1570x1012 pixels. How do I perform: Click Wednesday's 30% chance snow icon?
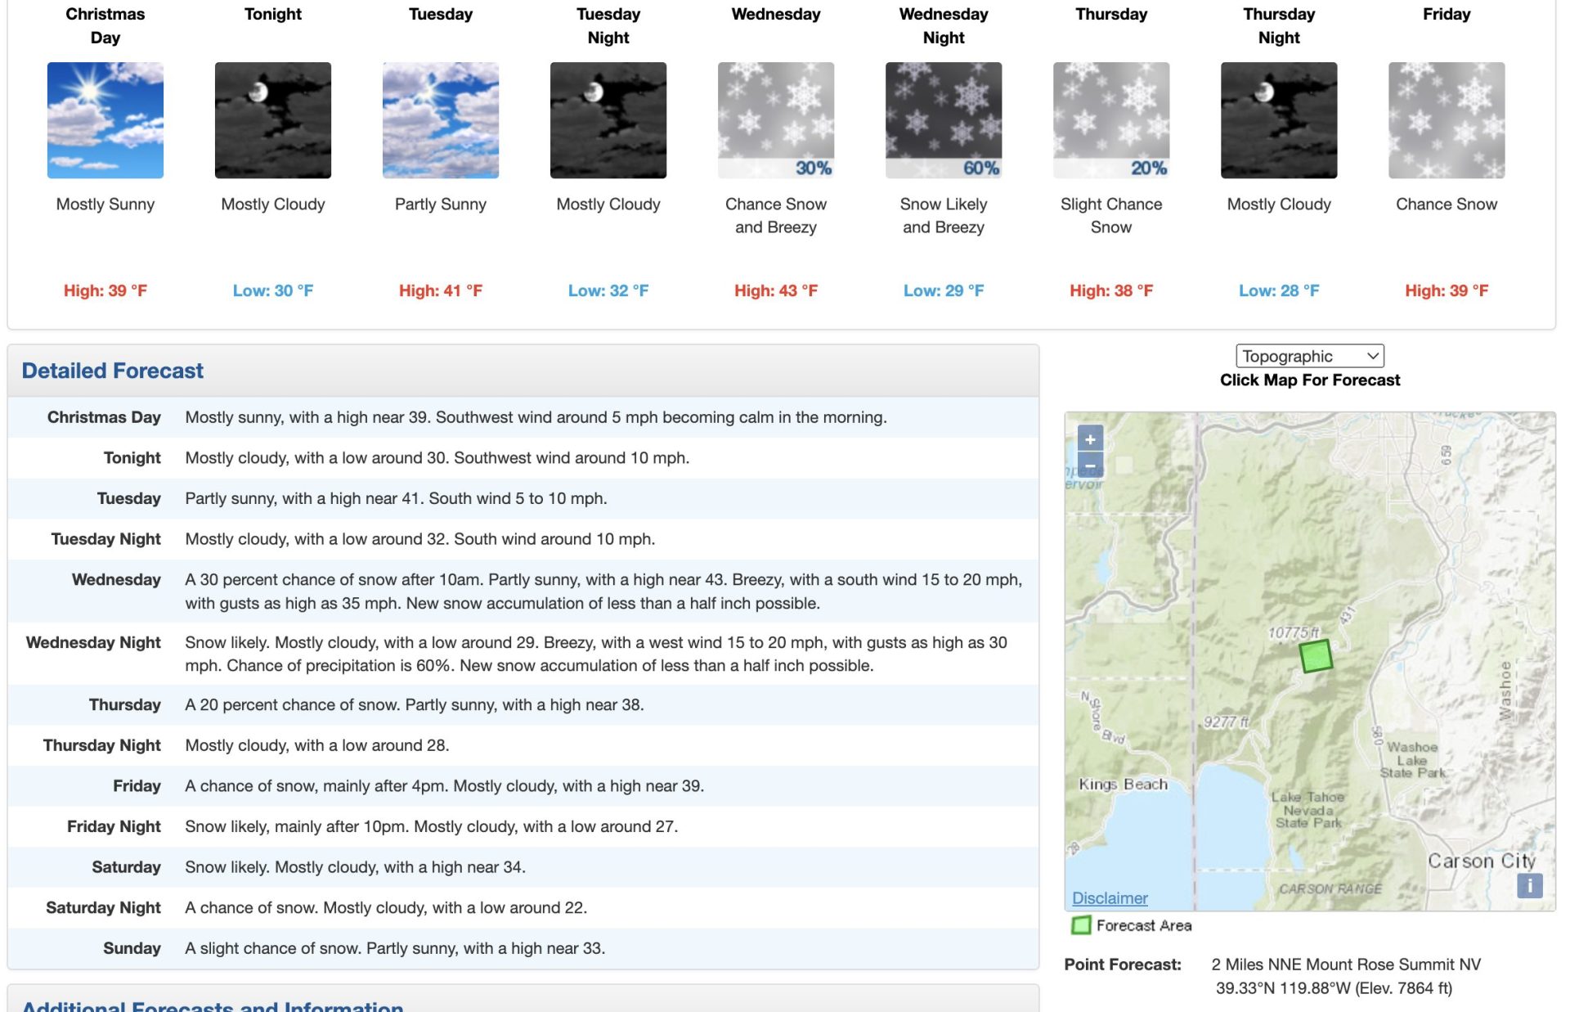point(776,120)
